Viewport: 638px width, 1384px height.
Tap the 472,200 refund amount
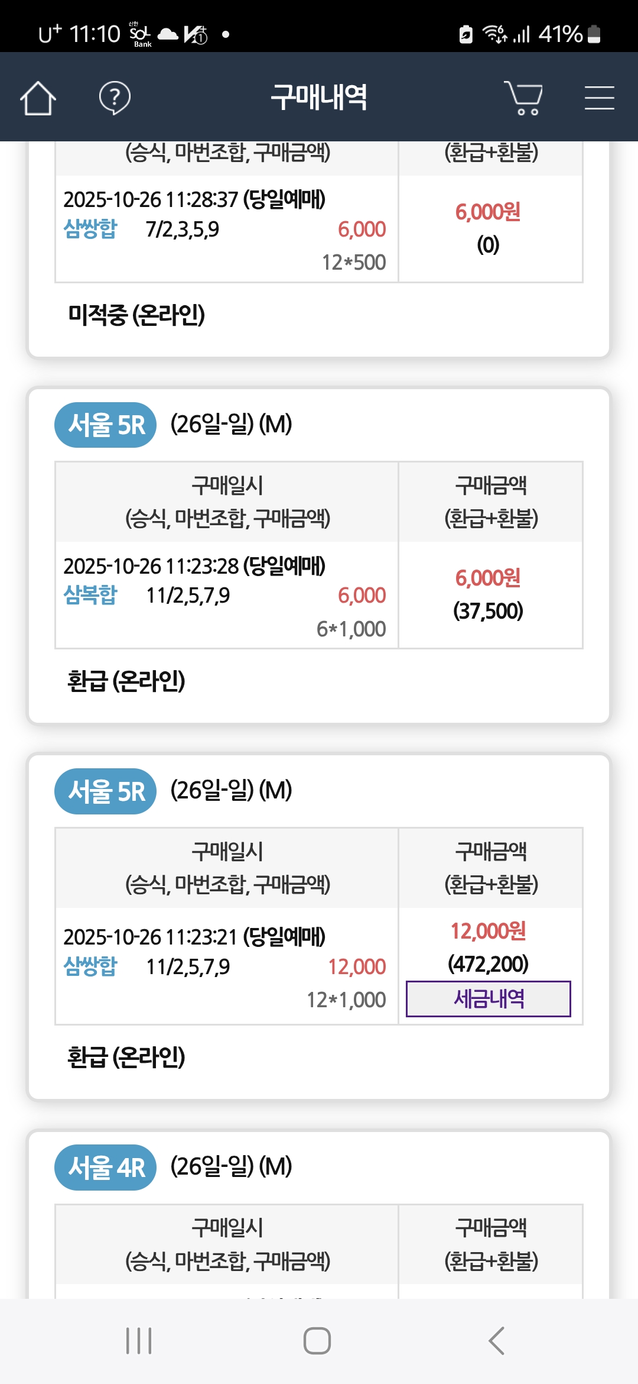click(x=488, y=964)
